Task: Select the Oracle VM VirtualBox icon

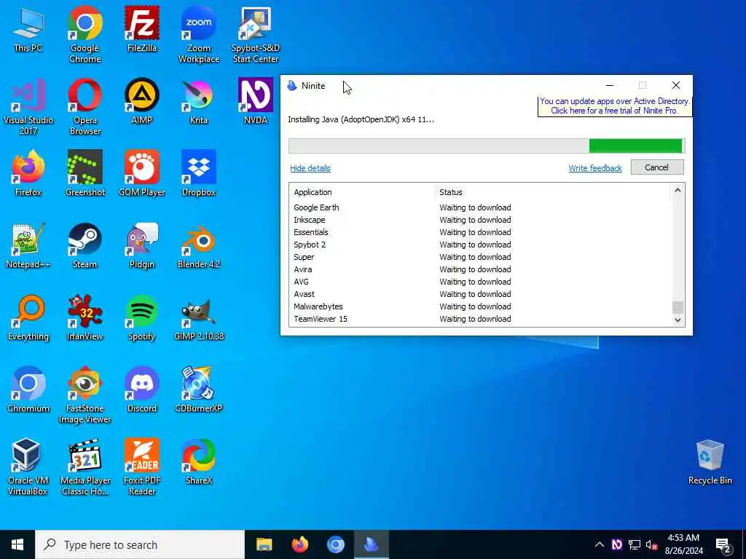Action: click(x=28, y=467)
